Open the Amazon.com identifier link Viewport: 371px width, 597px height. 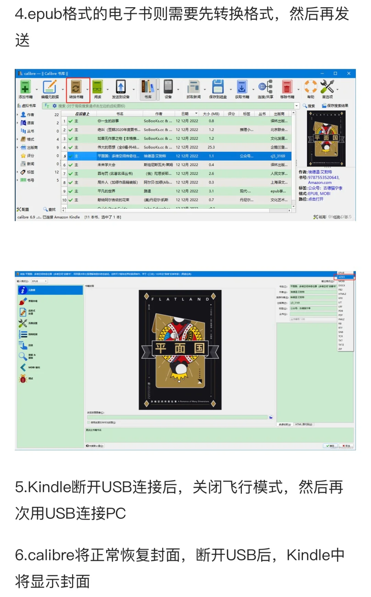[320, 183]
